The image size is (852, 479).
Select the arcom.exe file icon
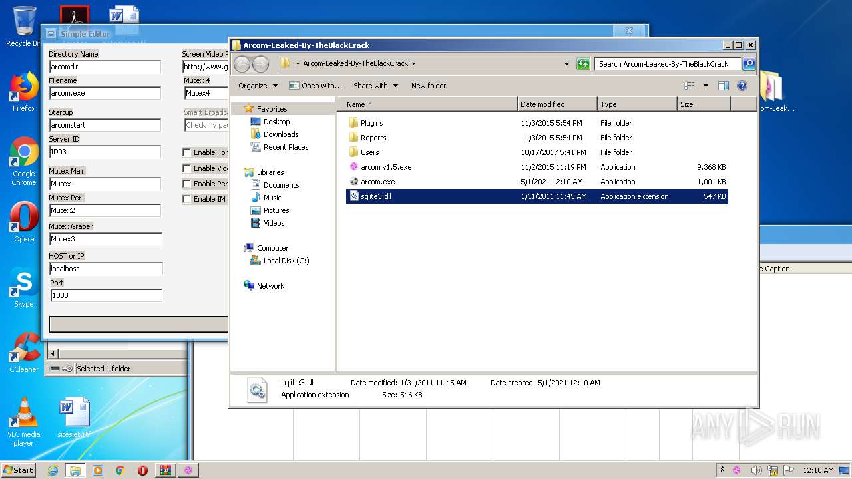353,182
